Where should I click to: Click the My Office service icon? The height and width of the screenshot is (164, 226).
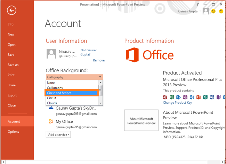point(51,122)
